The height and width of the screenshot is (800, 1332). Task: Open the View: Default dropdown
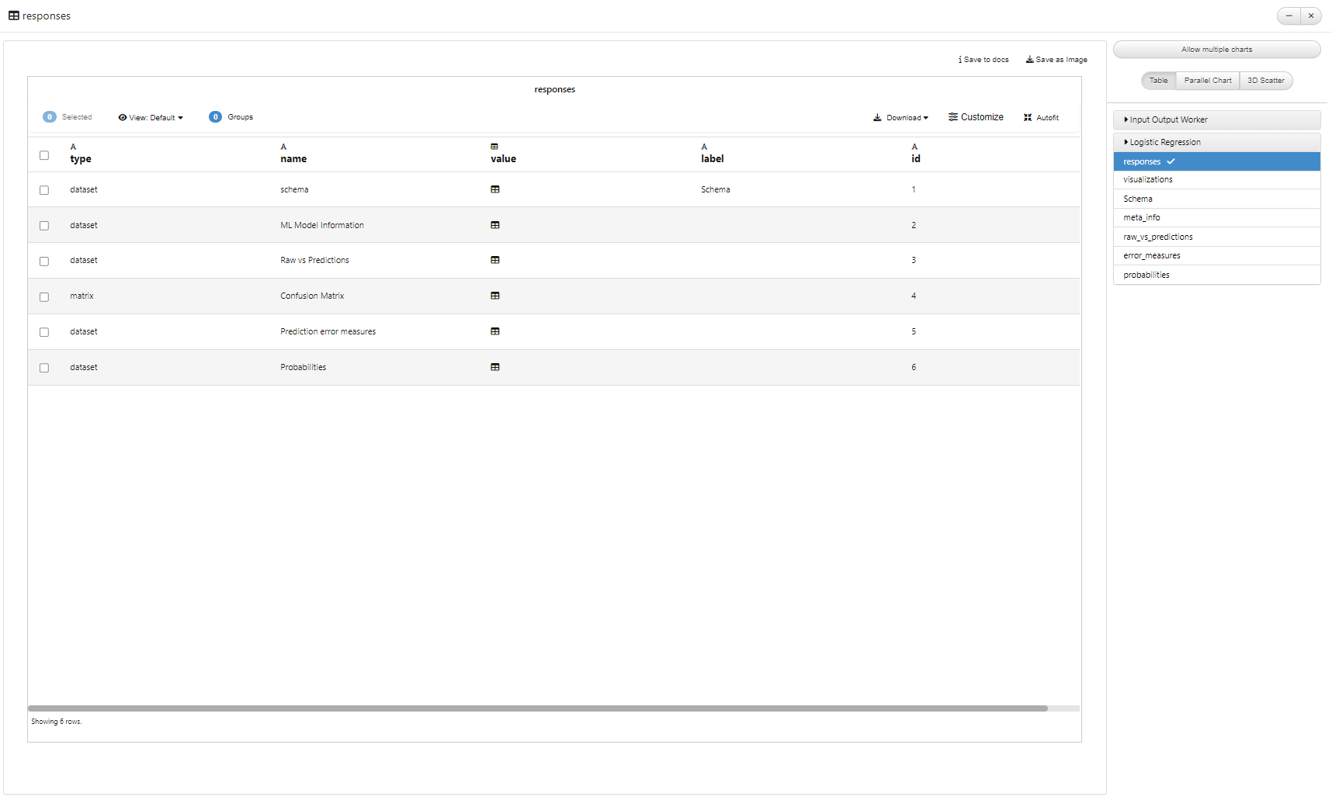point(151,118)
